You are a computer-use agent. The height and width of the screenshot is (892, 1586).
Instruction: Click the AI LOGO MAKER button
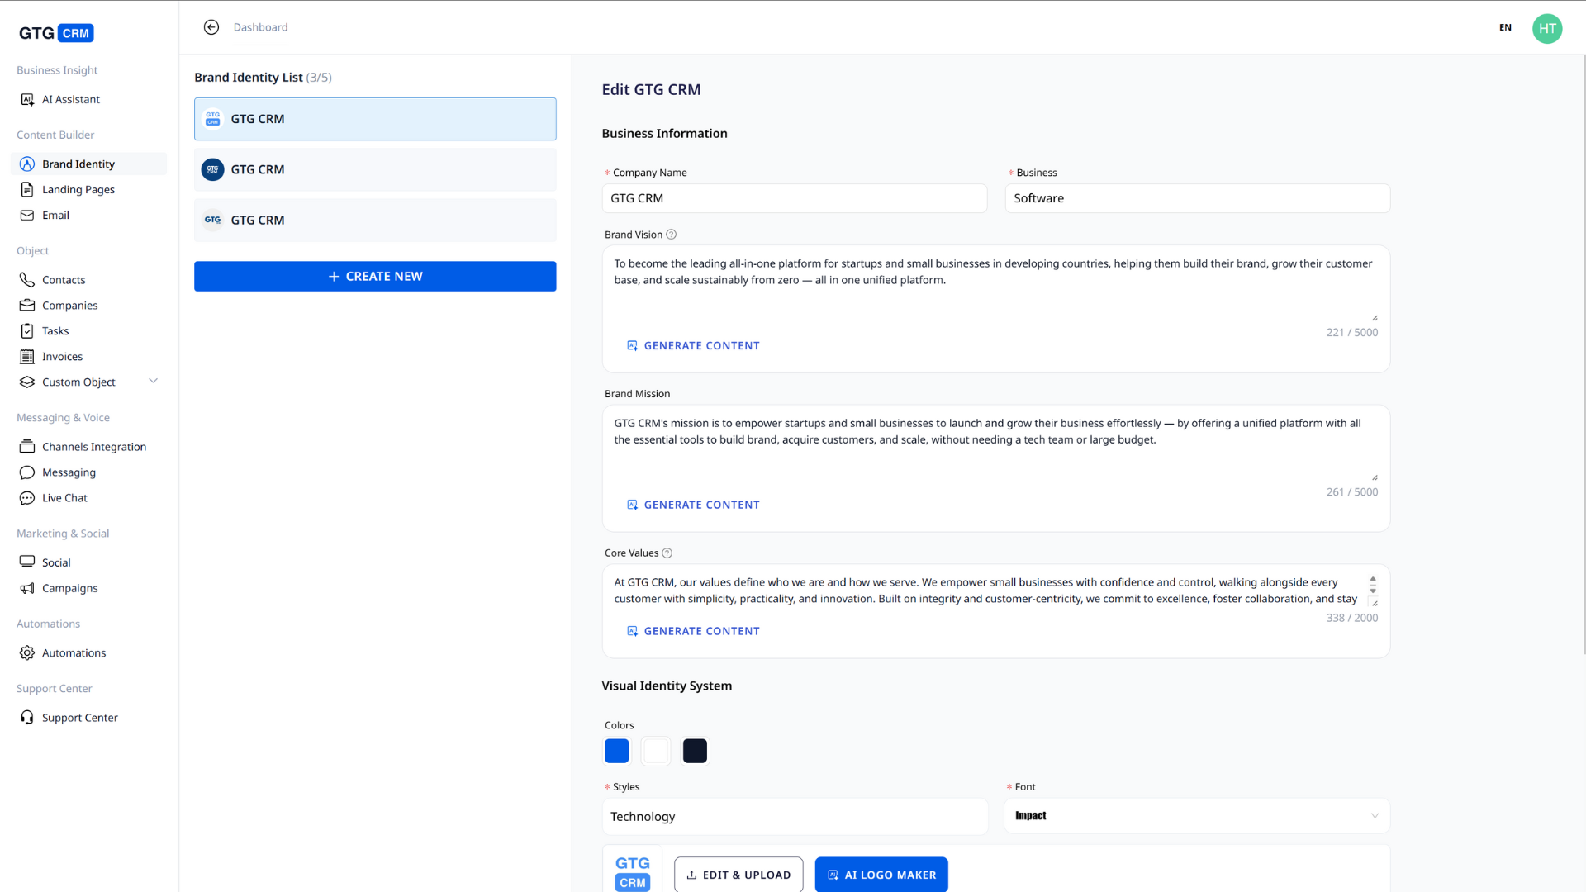pyautogui.click(x=881, y=875)
